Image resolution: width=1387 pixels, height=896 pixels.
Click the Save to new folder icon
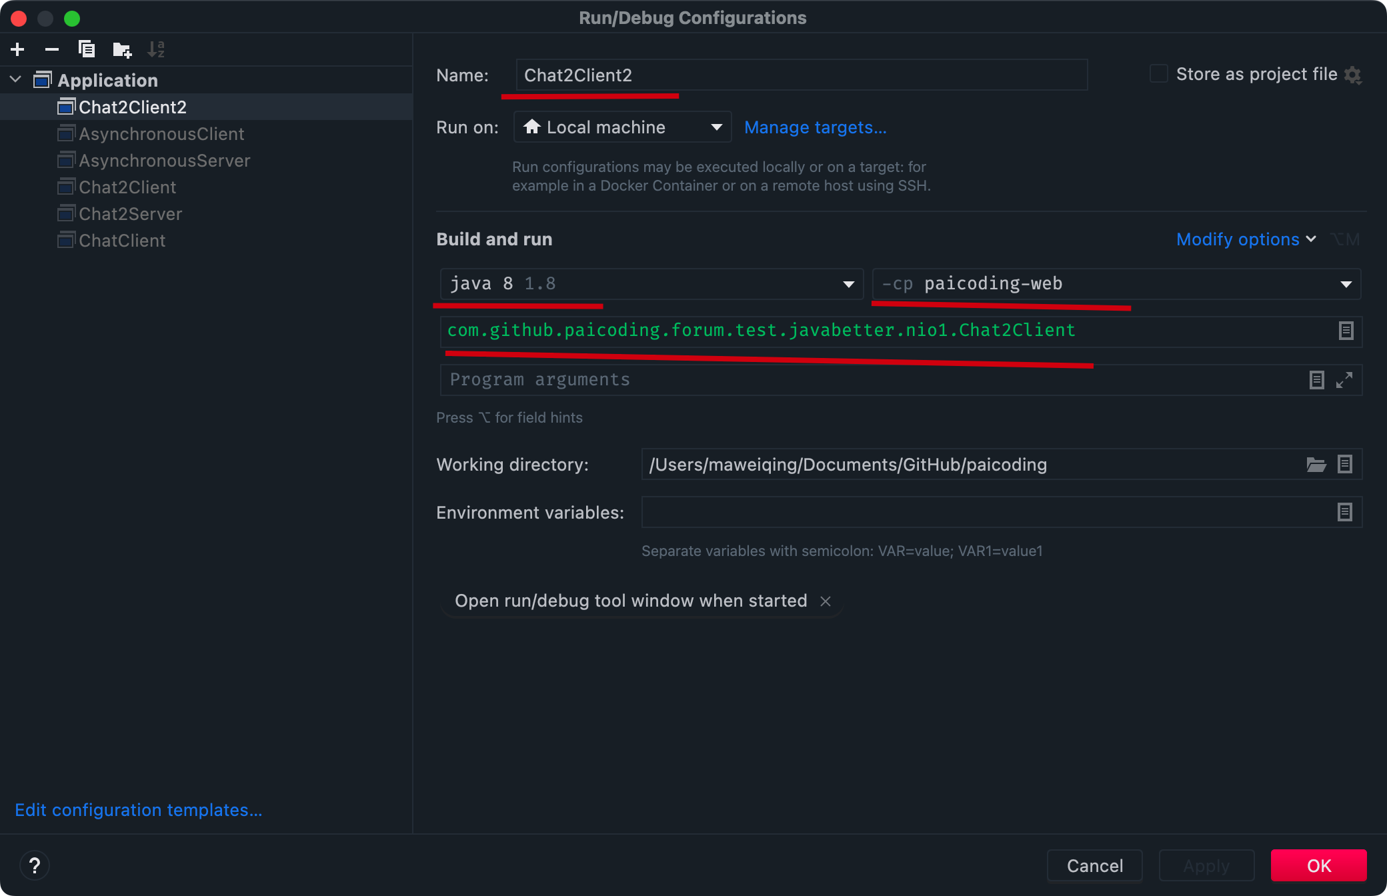pyautogui.click(x=122, y=49)
